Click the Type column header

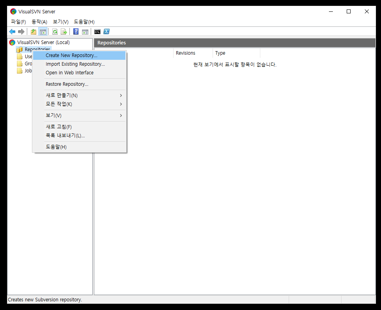pyautogui.click(x=236, y=53)
